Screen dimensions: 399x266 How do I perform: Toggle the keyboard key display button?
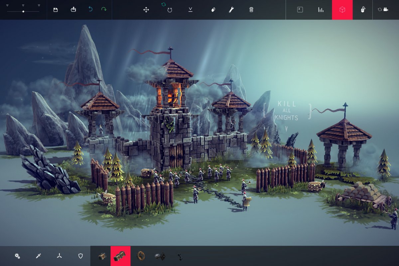pyautogui.click(x=300, y=10)
